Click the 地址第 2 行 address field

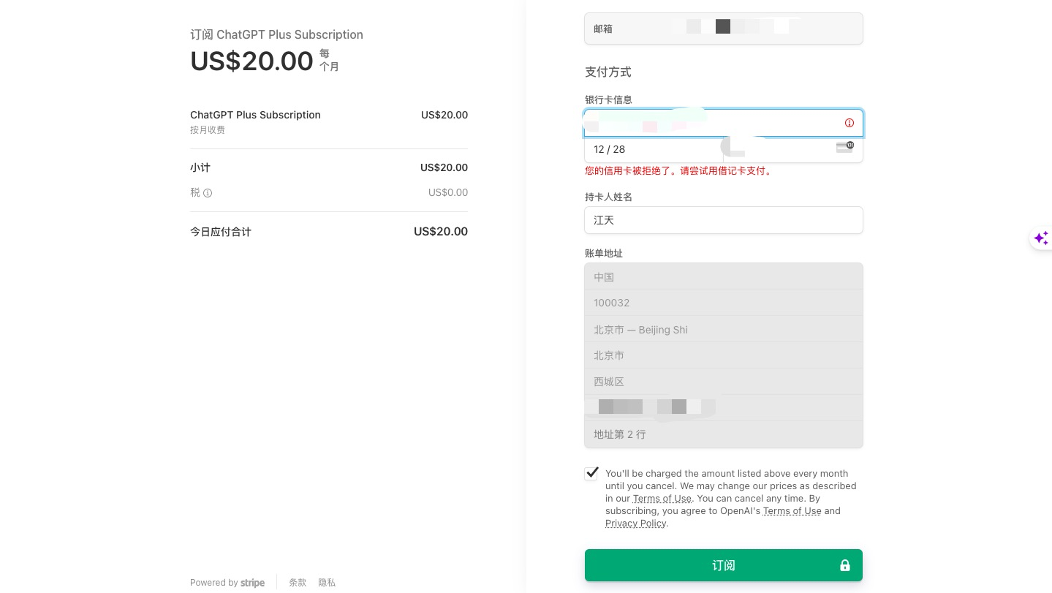click(724, 434)
